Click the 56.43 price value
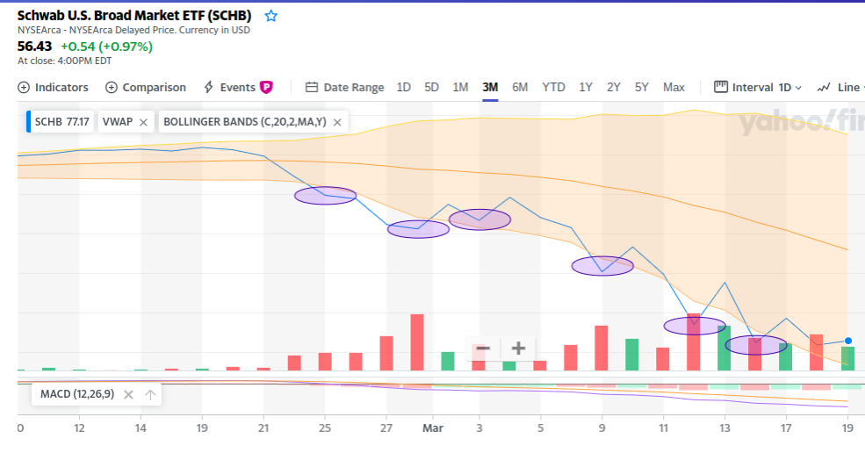The height and width of the screenshot is (453, 865). click(35, 47)
